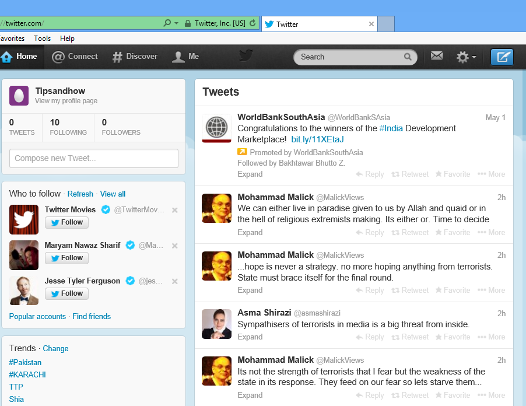The width and height of the screenshot is (526, 406).
Task: Click Maryam Nawaz Sharif verified badge
Action: pos(130,245)
